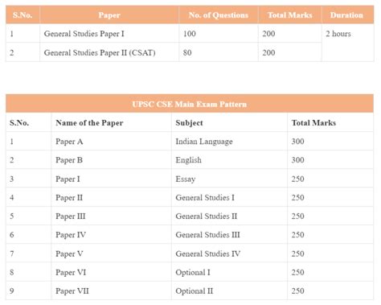Image resolution: width=381 pixels, height=305 pixels.
Task: Click the Paper V name cell
Action: coord(111,253)
